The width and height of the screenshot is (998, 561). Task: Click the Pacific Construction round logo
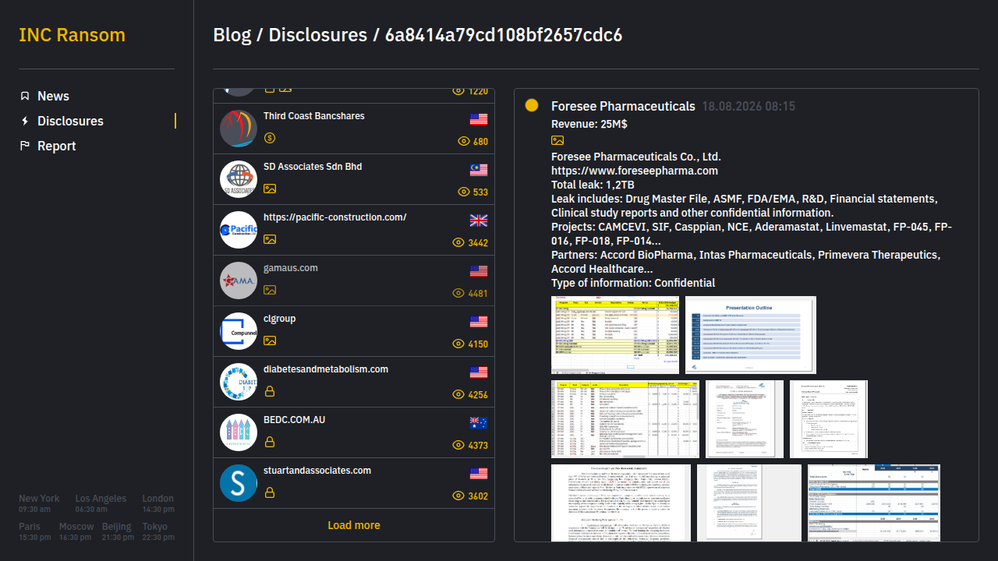(x=239, y=230)
